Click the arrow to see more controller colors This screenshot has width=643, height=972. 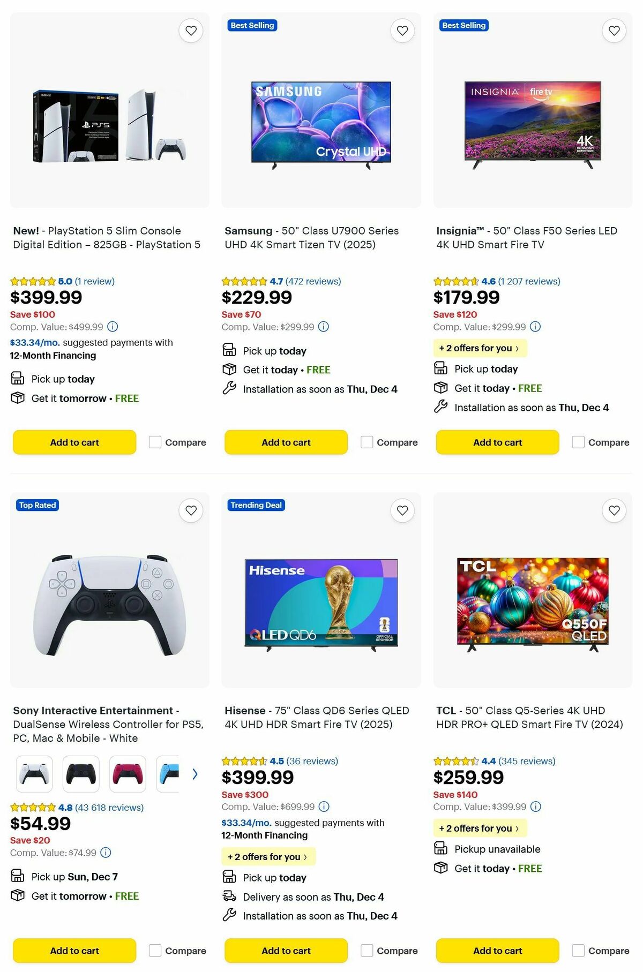point(195,774)
